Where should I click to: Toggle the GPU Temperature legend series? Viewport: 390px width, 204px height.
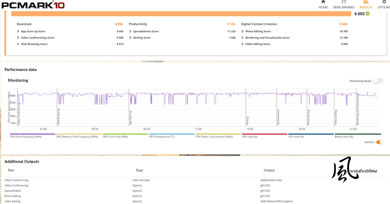pos(161,137)
